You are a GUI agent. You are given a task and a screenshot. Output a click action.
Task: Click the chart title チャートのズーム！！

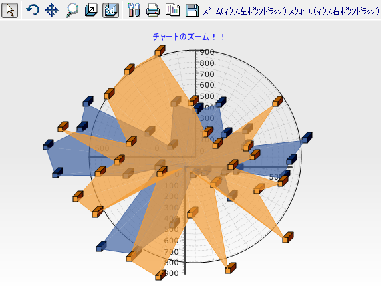188,37
